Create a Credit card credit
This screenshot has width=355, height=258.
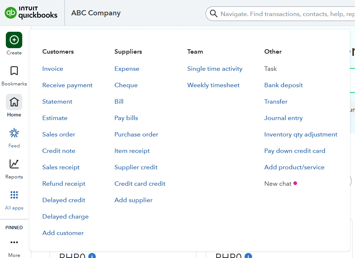point(140,184)
